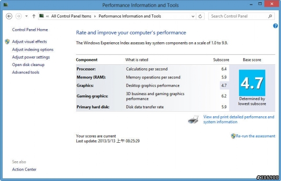Close the Performance Information and Tools window
This screenshot has height=181, width=281.
click(272, 4)
